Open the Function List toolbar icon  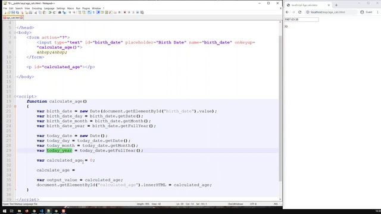(111, 12)
